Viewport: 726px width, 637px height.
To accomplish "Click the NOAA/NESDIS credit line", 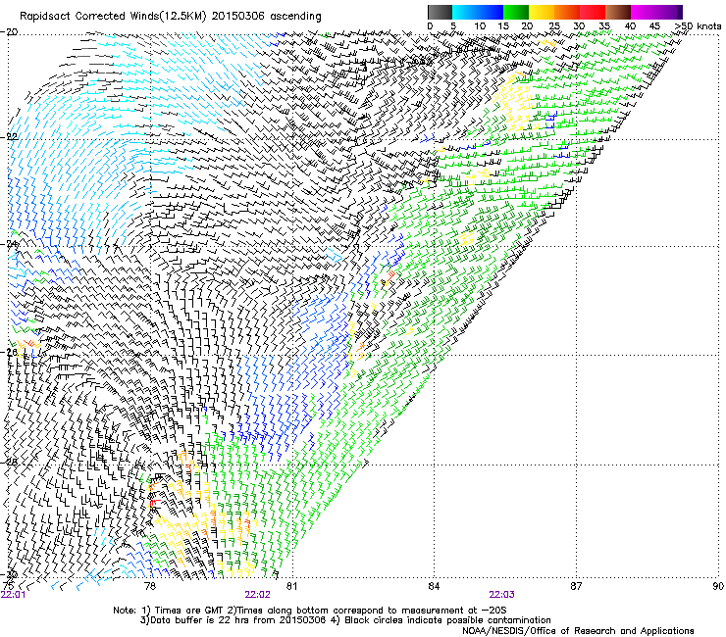I will point(578,631).
